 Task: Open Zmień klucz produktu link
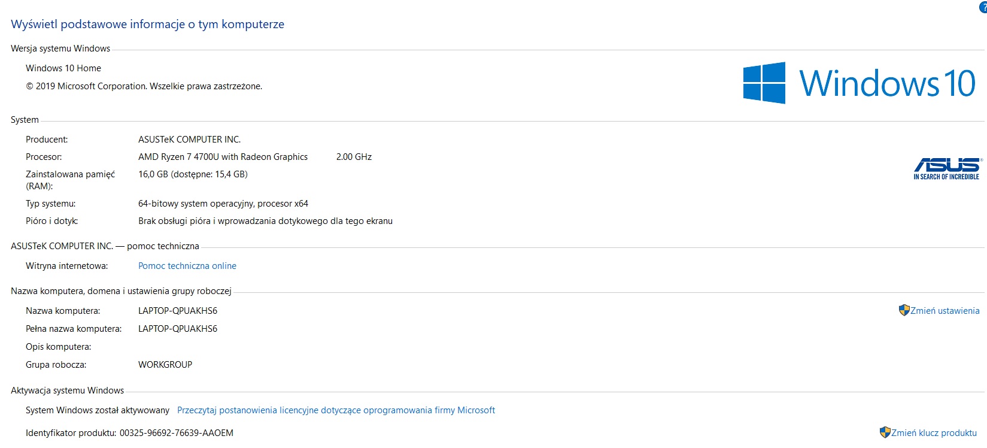pyautogui.click(x=934, y=433)
